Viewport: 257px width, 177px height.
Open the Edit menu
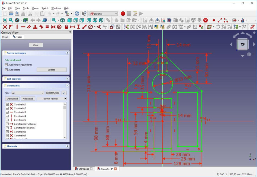[x=10, y=8]
